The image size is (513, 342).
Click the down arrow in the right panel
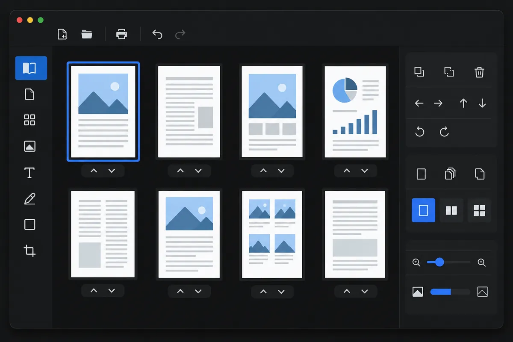482,103
